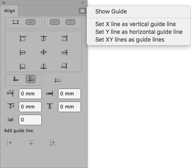Align objects to top center icon
Viewport: 191px width, 168px height.
click(x=44, y=38)
